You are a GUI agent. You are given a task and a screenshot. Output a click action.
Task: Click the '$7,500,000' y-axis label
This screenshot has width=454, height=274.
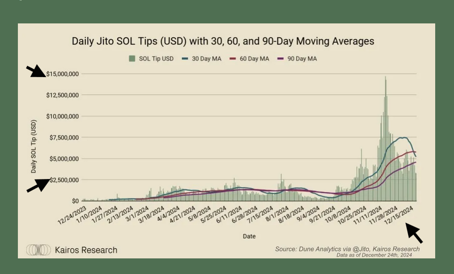click(x=64, y=138)
